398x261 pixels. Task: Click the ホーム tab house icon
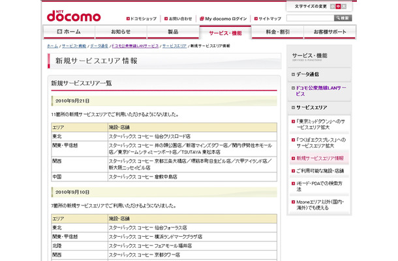(59, 32)
